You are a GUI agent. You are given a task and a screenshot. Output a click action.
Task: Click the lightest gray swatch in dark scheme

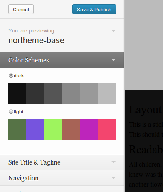(106, 94)
